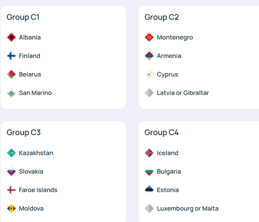Click the Group C1 heading
Screen dimensions: 259x222
[x=23, y=17]
